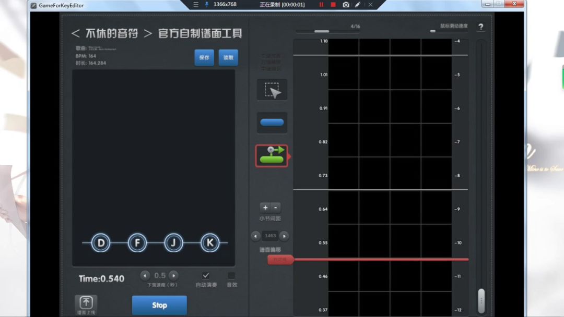The width and height of the screenshot is (564, 317).
Task: Increase chart offset with right arrow
Action: (284, 236)
